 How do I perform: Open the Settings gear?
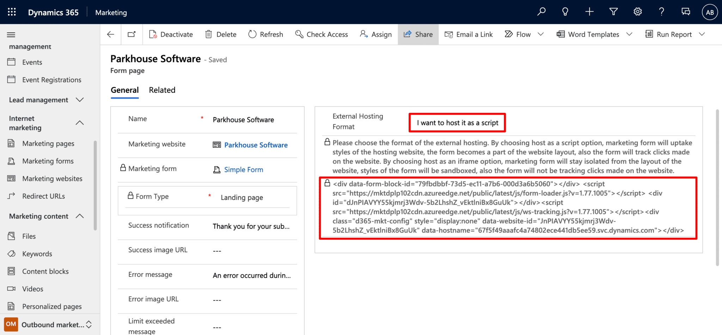pos(638,12)
